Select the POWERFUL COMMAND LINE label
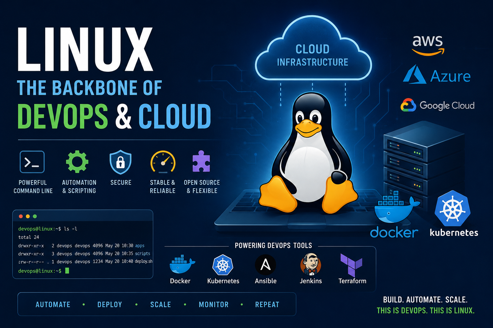 (x=33, y=186)
